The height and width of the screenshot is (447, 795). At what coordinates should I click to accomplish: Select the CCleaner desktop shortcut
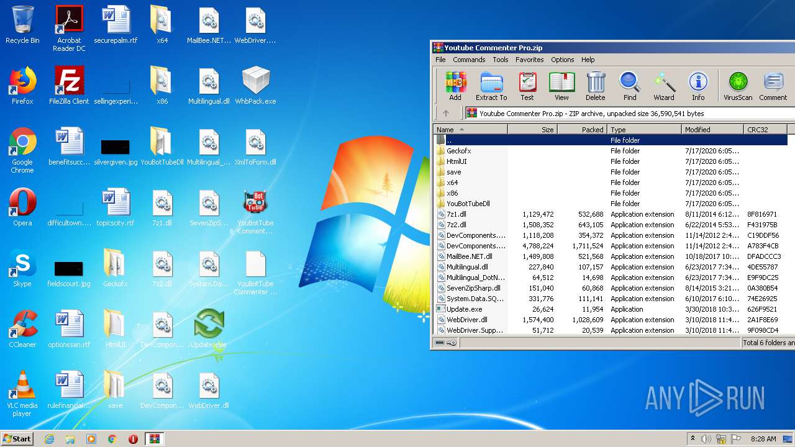pyautogui.click(x=22, y=329)
